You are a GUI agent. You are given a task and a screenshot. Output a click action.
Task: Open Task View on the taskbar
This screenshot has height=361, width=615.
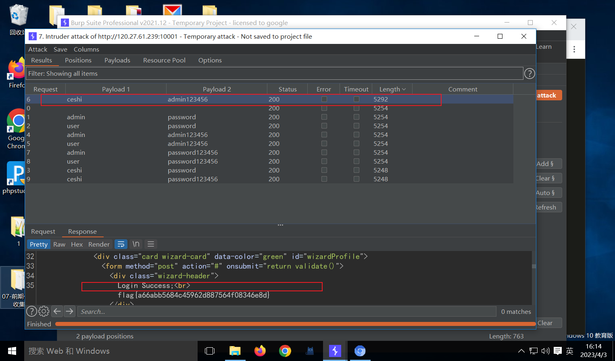[210, 351]
